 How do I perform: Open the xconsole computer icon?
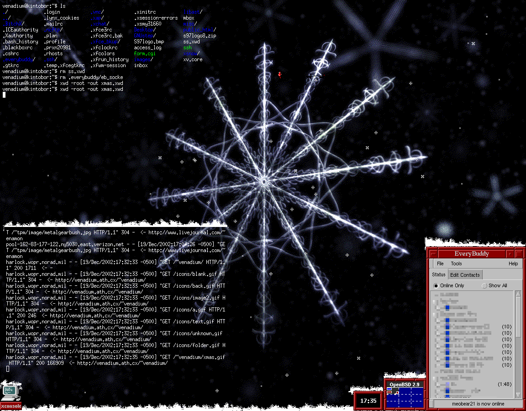[x=10, y=393]
